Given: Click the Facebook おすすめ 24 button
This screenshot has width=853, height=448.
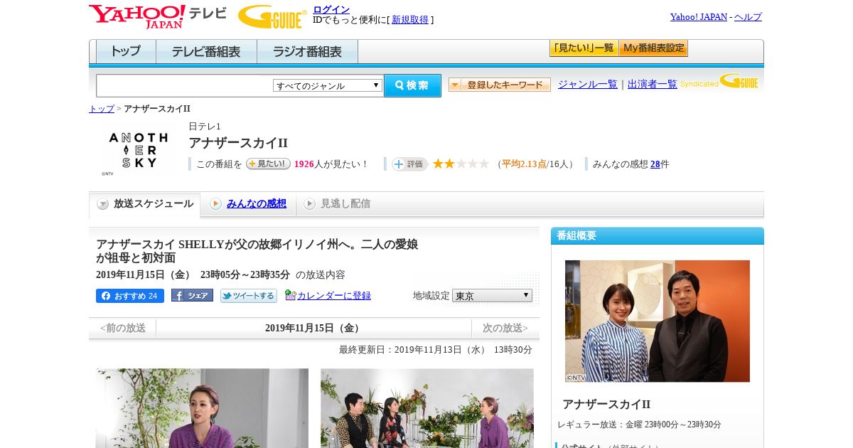Looking at the screenshot, I should click(x=130, y=296).
